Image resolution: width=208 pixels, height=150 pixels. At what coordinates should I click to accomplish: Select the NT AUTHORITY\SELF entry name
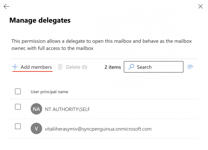click(x=67, y=109)
